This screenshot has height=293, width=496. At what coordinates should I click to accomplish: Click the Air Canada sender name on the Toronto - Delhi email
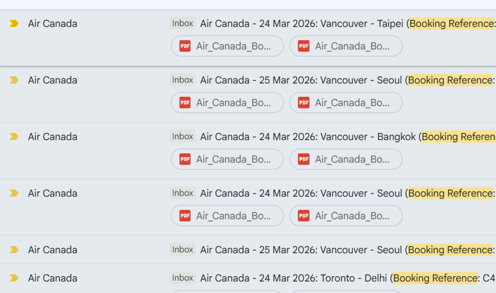tap(53, 278)
